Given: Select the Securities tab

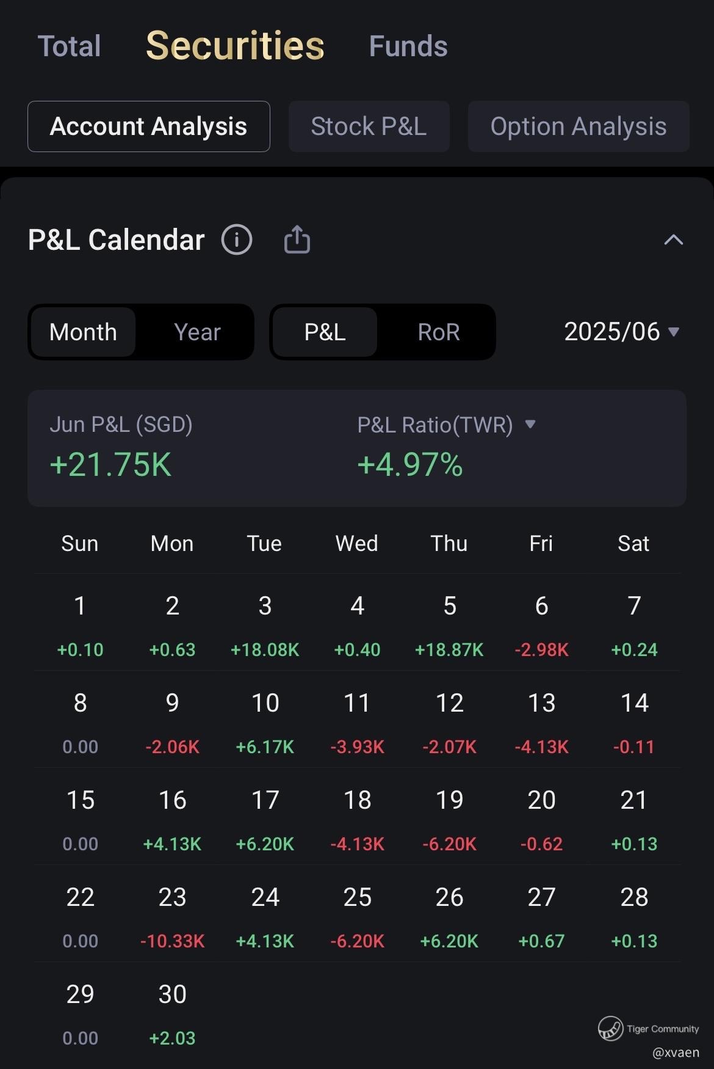Looking at the screenshot, I should pos(235,46).
